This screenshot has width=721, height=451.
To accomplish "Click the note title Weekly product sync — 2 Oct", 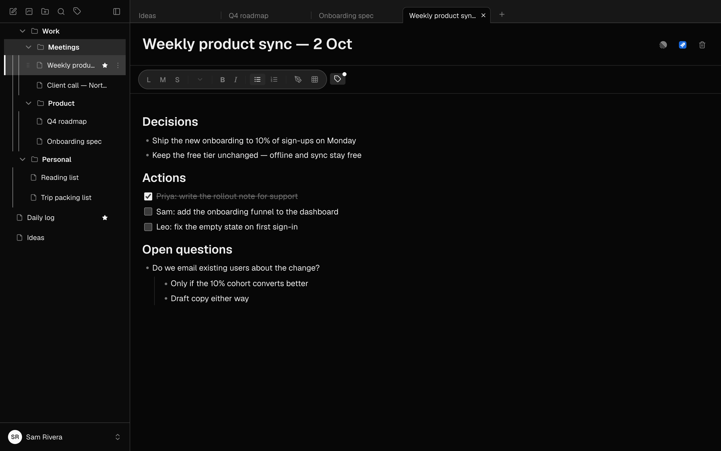I will [x=247, y=44].
